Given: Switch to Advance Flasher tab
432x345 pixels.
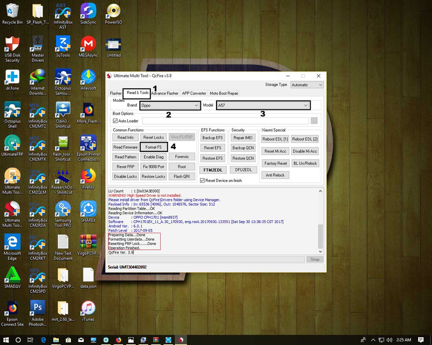Looking at the screenshot, I should click(x=165, y=93).
